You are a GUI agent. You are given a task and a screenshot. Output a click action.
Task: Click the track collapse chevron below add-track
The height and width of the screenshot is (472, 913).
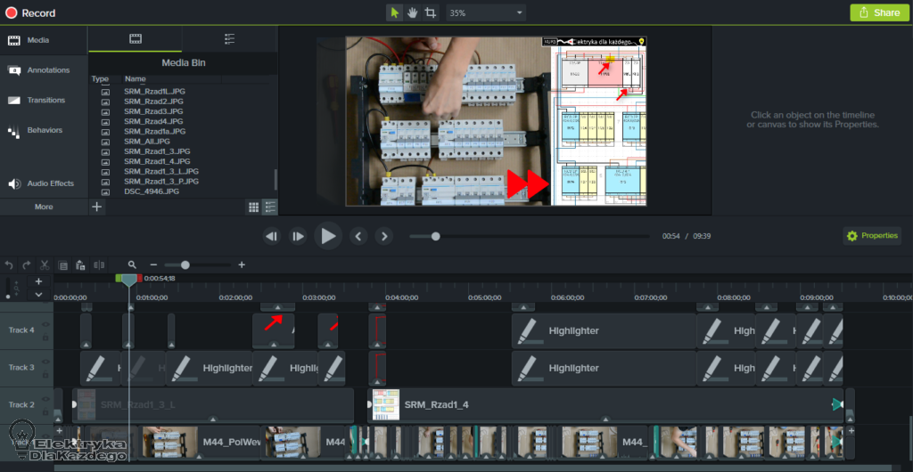coord(38,294)
